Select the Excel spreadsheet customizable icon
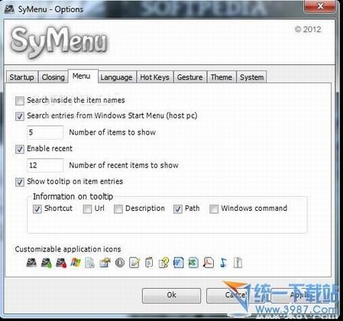Image resolution: width=343 pixels, height=321 pixels. (193, 263)
